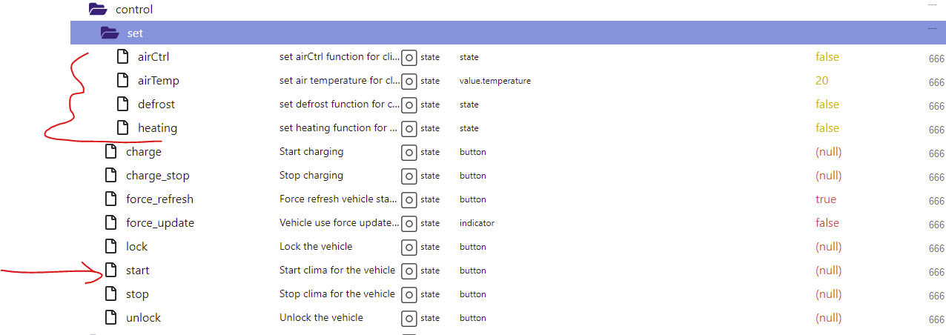This screenshot has height=335, width=946.
Task: Select the set folder row label
Action: (136, 33)
